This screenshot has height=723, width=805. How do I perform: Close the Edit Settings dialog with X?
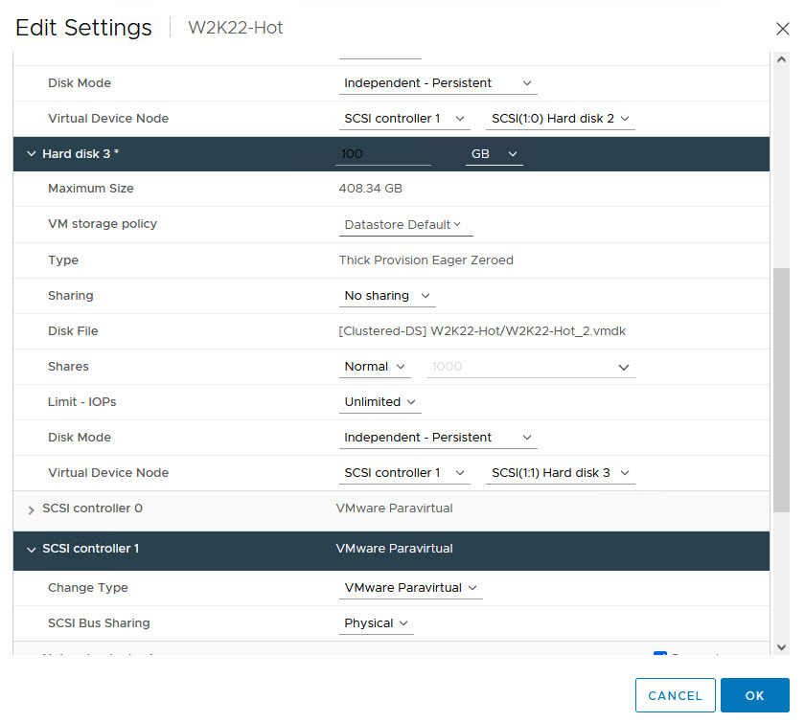pyautogui.click(x=783, y=29)
